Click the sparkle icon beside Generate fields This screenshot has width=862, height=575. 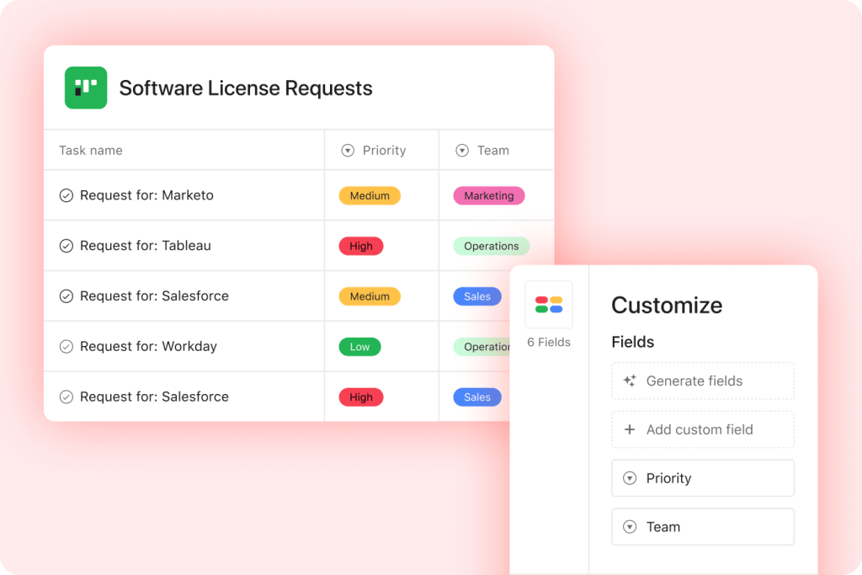point(630,381)
